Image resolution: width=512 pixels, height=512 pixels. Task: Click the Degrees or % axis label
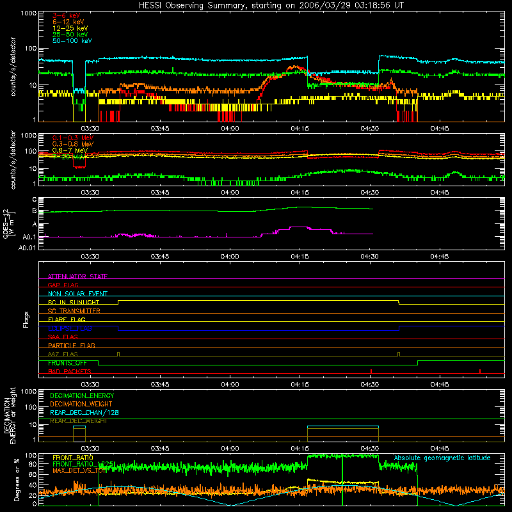coord(17,480)
